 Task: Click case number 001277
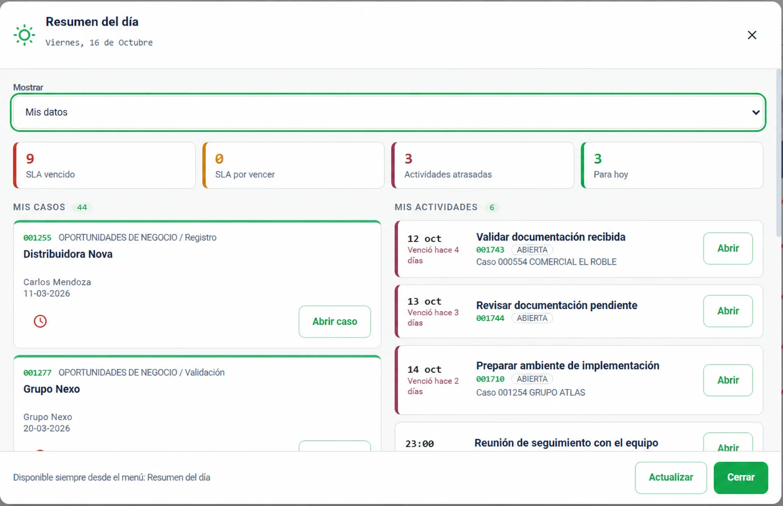[x=38, y=372]
